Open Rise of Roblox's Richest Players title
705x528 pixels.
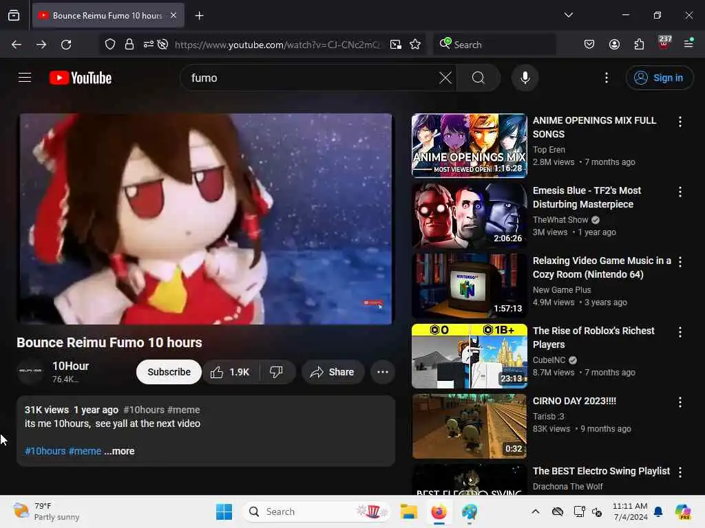pyautogui.click(x=593, y=338)
